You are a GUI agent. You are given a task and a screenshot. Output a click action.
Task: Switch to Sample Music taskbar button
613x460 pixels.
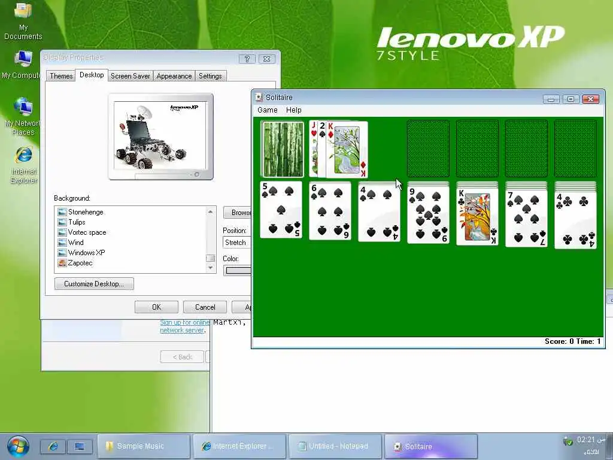pos(144,446)
